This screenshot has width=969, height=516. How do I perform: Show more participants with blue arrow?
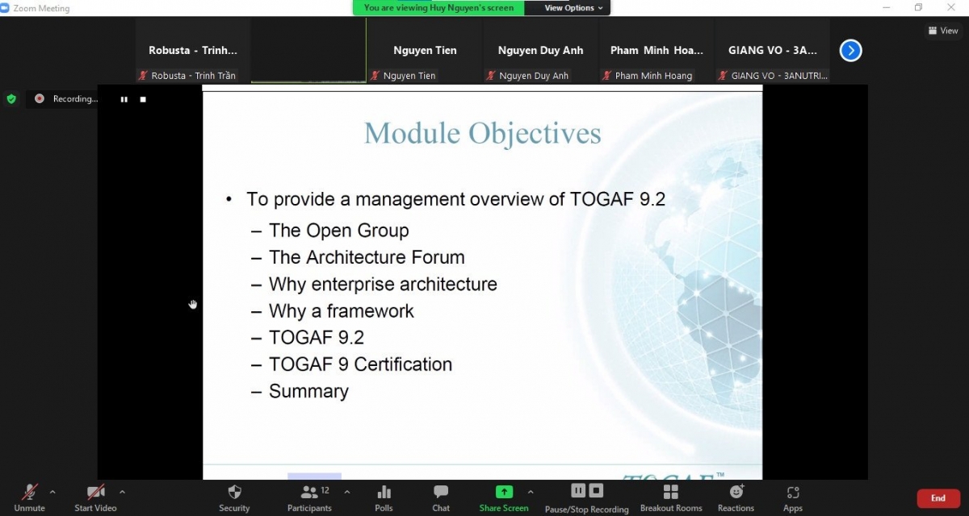tap(850, 51)
